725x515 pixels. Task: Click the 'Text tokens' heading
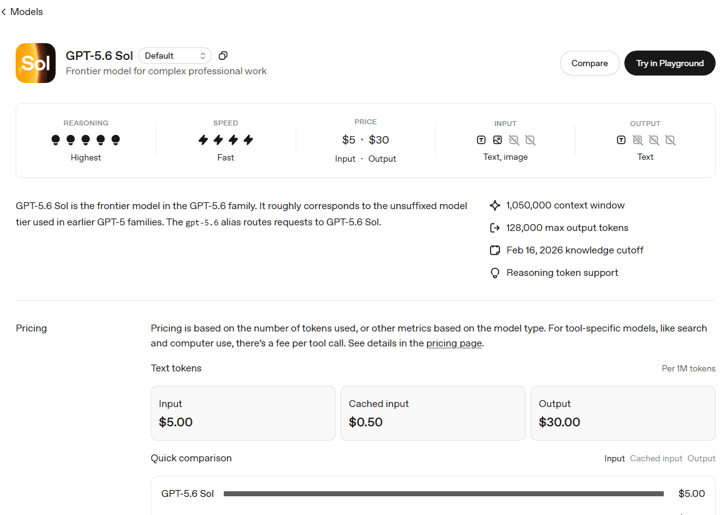176,368
